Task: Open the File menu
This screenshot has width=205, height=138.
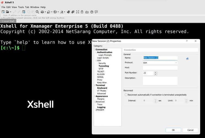Action: tap(3, 7)
